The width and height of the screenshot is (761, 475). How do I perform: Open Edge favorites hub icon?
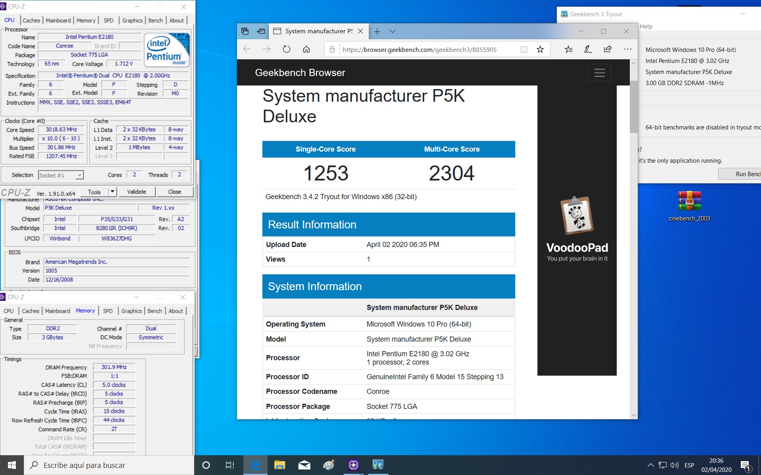(568, 49)
